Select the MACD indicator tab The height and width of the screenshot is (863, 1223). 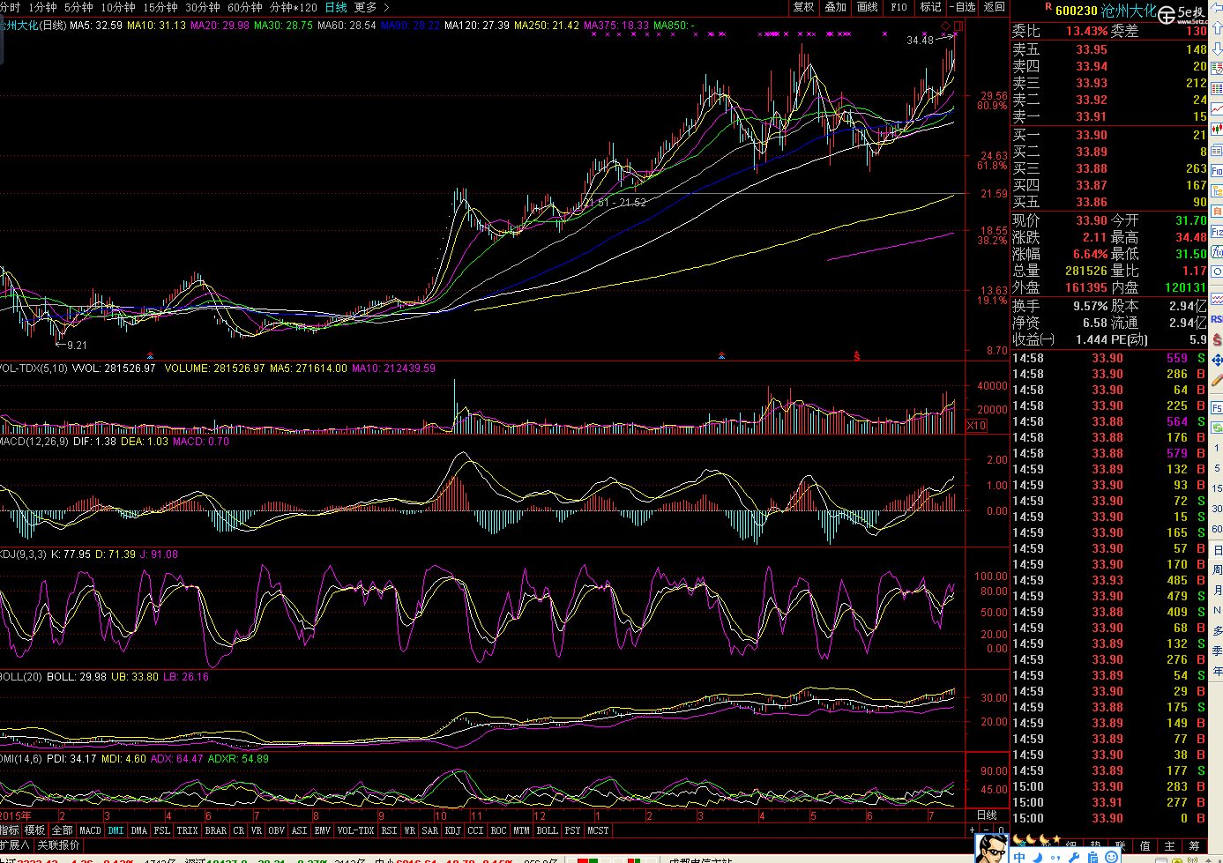(x=91, y=830)
